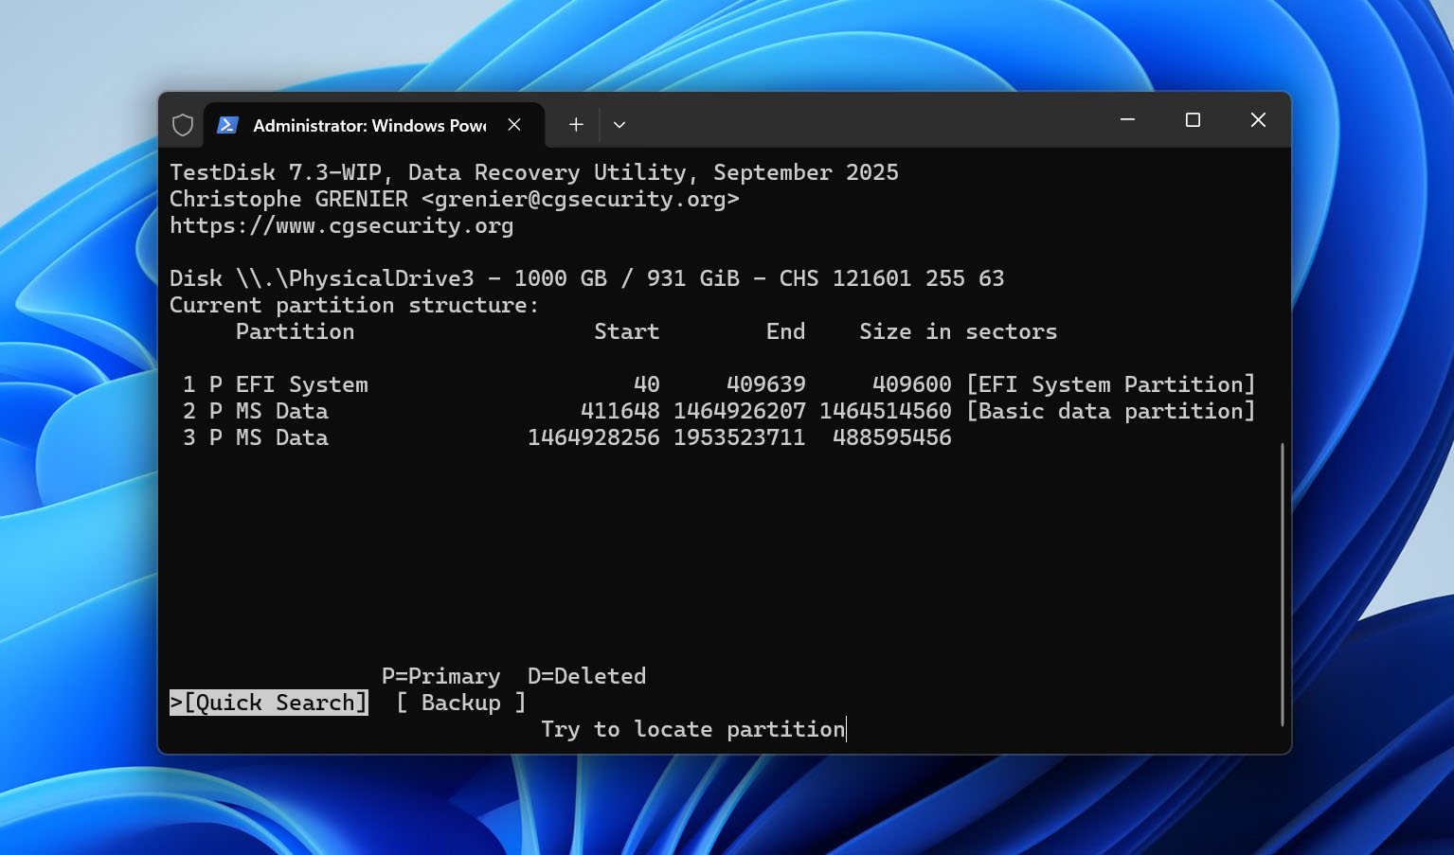The width and height of the screenshot is (1454, 855).
Task: Click the PowerShell icon on the tab
Action: (x=227, y=125)
